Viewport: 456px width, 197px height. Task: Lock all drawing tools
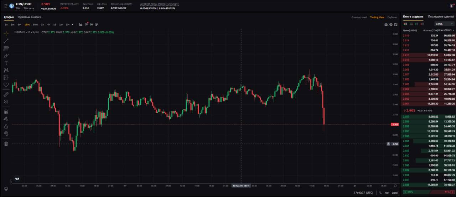click(x=6, y=126)
